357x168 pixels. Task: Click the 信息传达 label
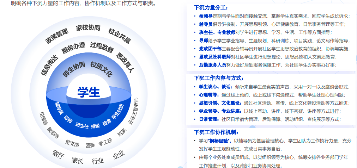(x=49, y=65)
